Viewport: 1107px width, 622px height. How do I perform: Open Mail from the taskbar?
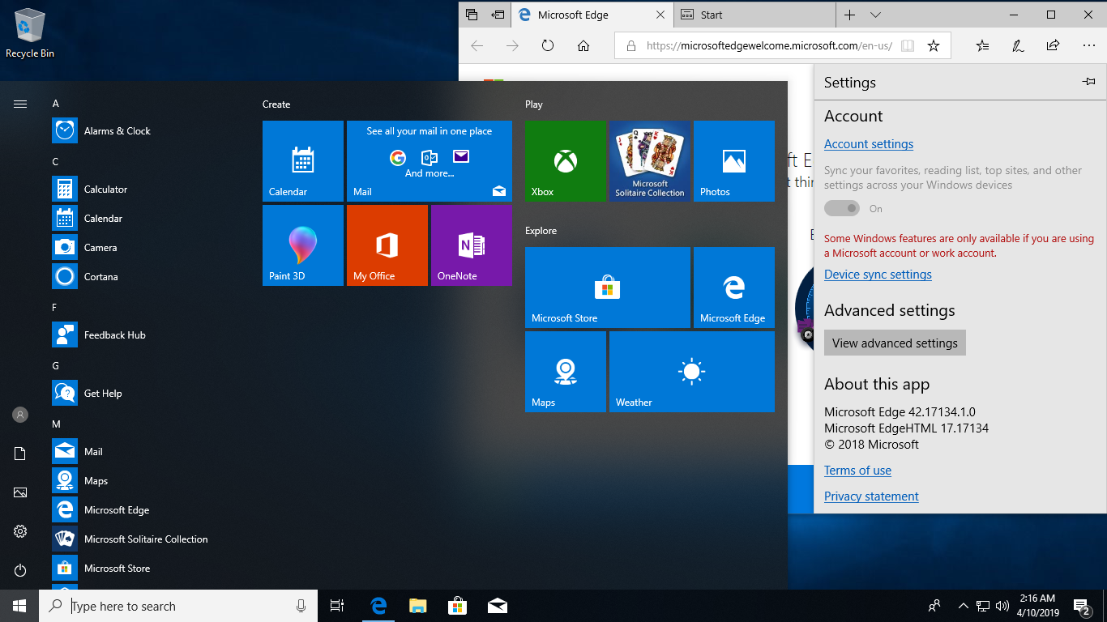(x=497, y=606)
